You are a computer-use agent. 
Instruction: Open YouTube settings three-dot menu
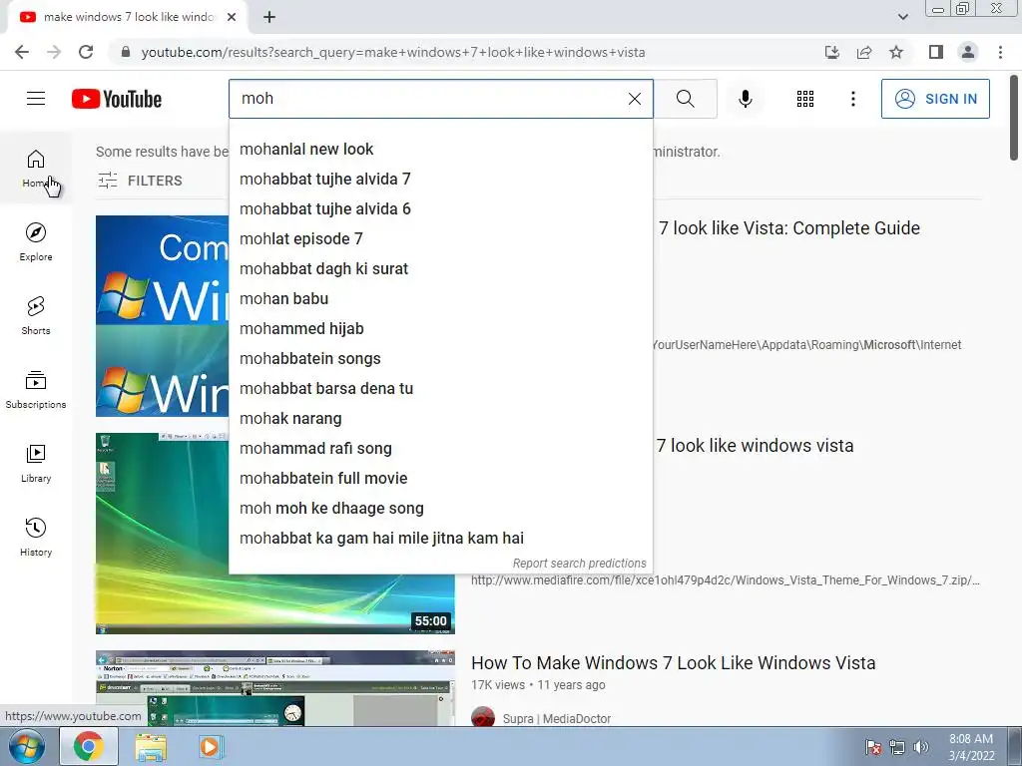[x=852, y=99]
